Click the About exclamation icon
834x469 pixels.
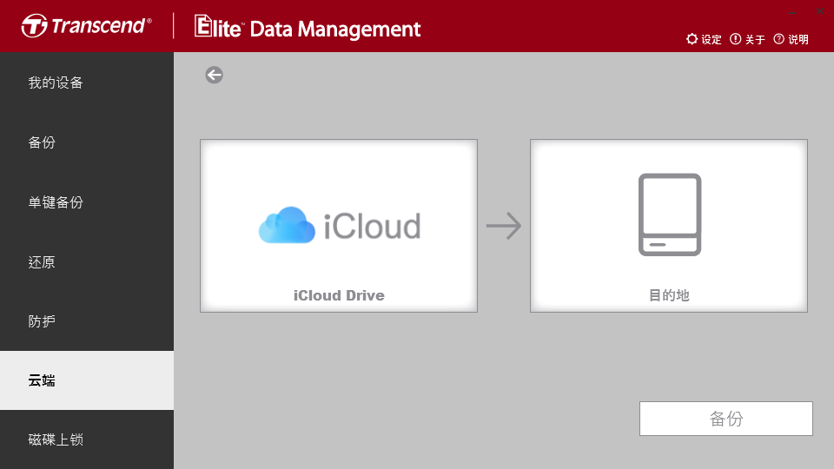pos(735,39)
